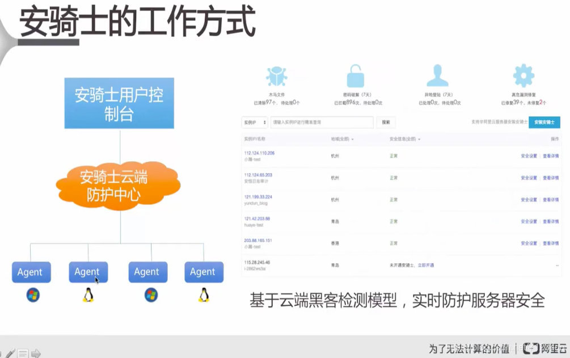Viewport: 570px width, 358px height.
Task: Open the 实例IP search type dropdown
Action: 255,123
